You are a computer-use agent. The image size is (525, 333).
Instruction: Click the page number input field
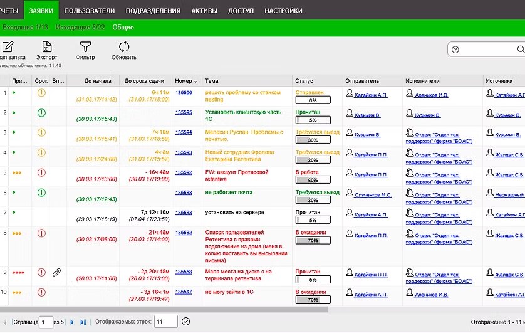[x=46, y=322]
